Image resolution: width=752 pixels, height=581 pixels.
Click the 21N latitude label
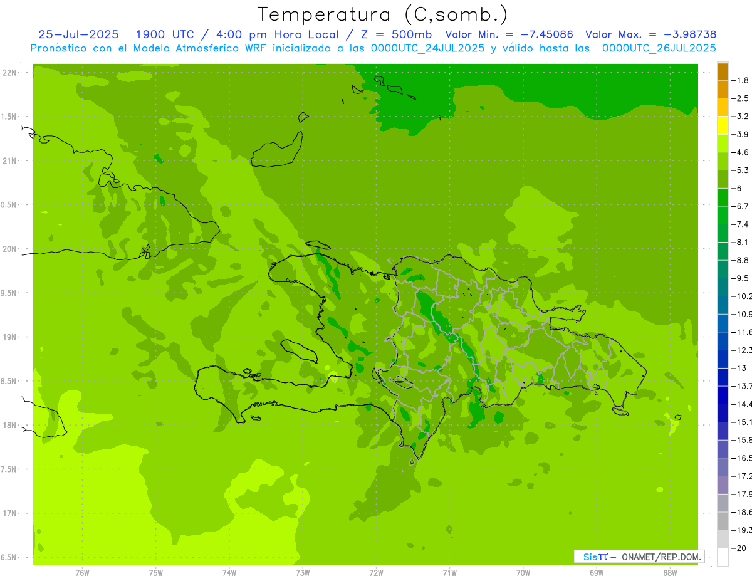9,160
